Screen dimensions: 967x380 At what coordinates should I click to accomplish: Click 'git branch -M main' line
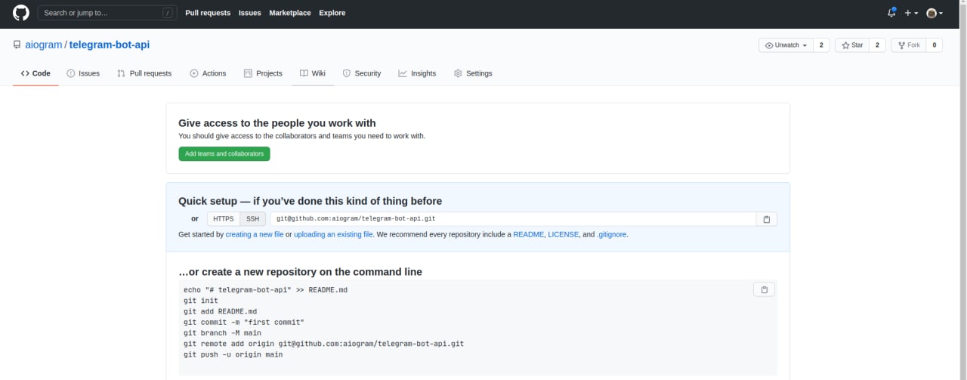click(222, 332)
